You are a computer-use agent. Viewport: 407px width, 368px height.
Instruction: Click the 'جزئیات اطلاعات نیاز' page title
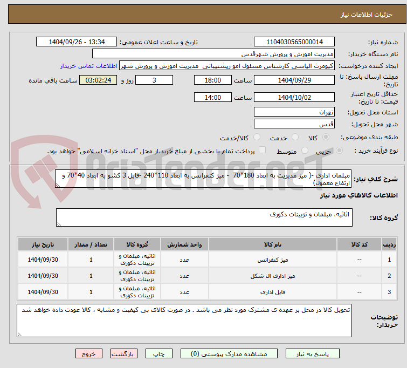[366, 15]
